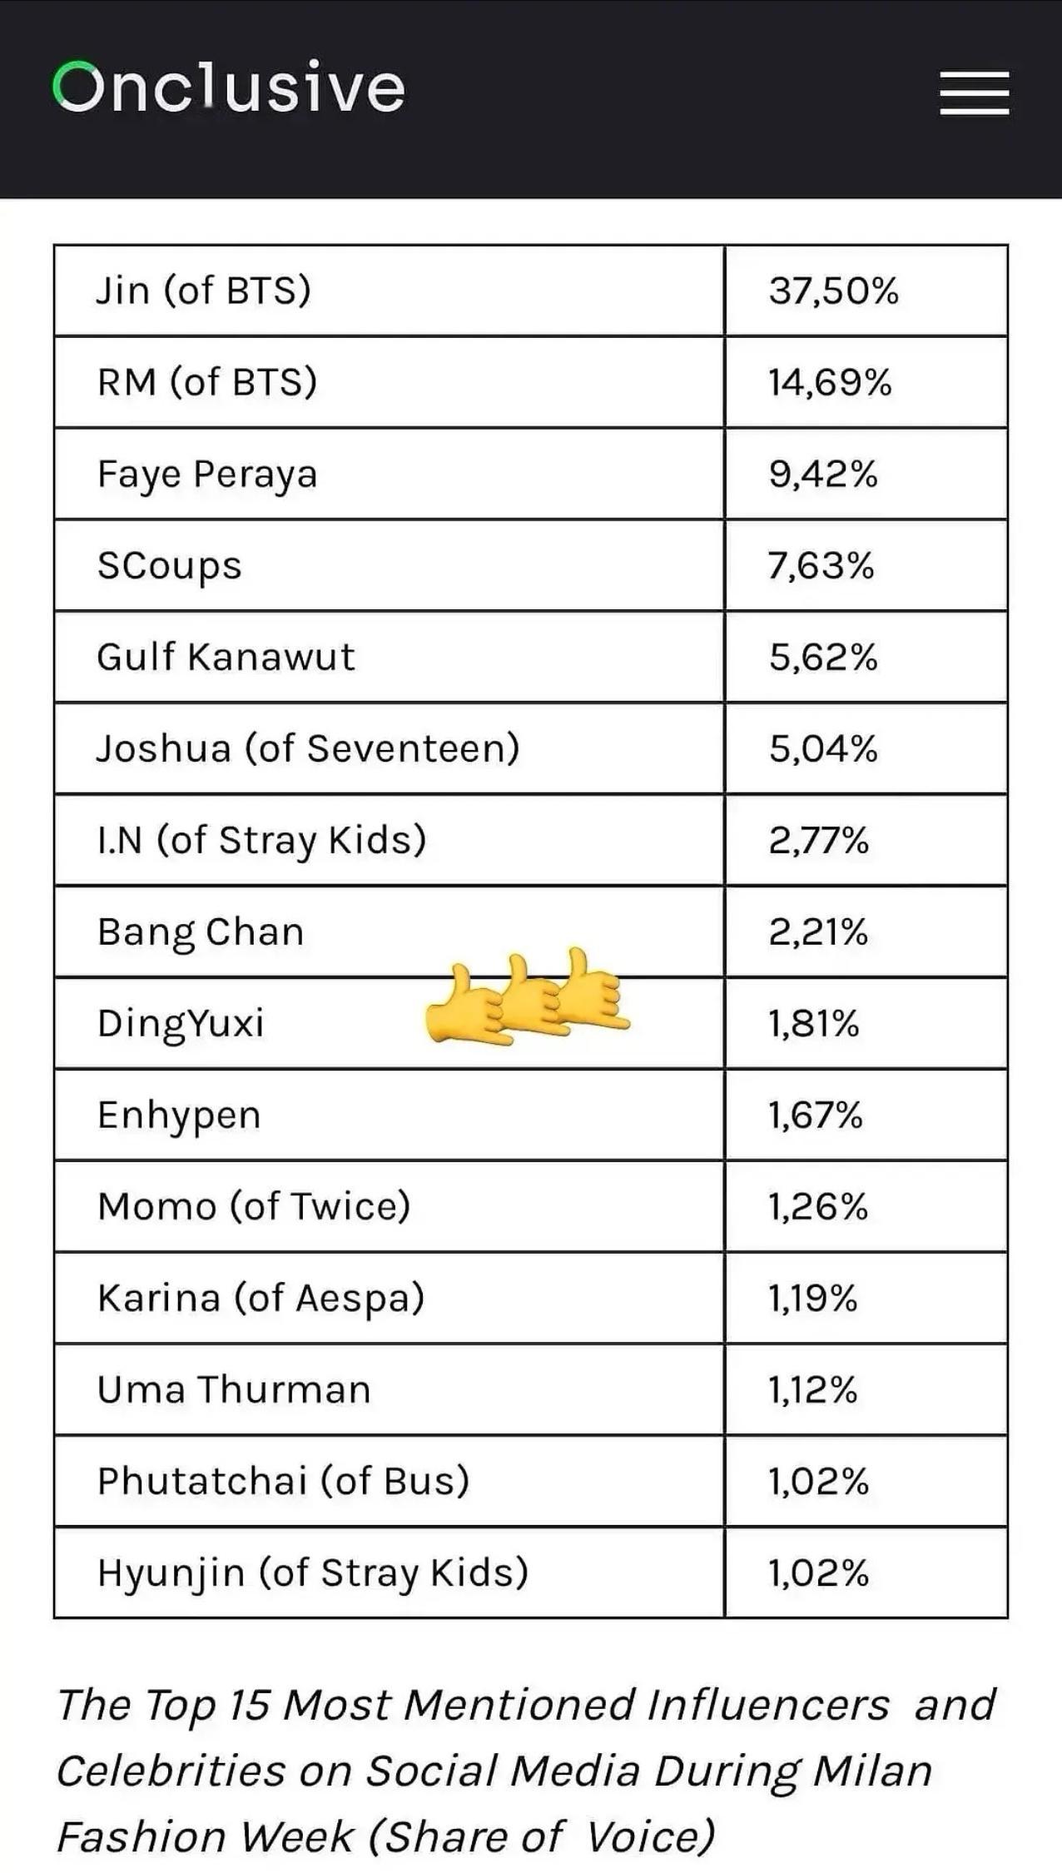Click the SCoups table entry
This screenshot has height=1873, width=1062.
tap(390, 565)
